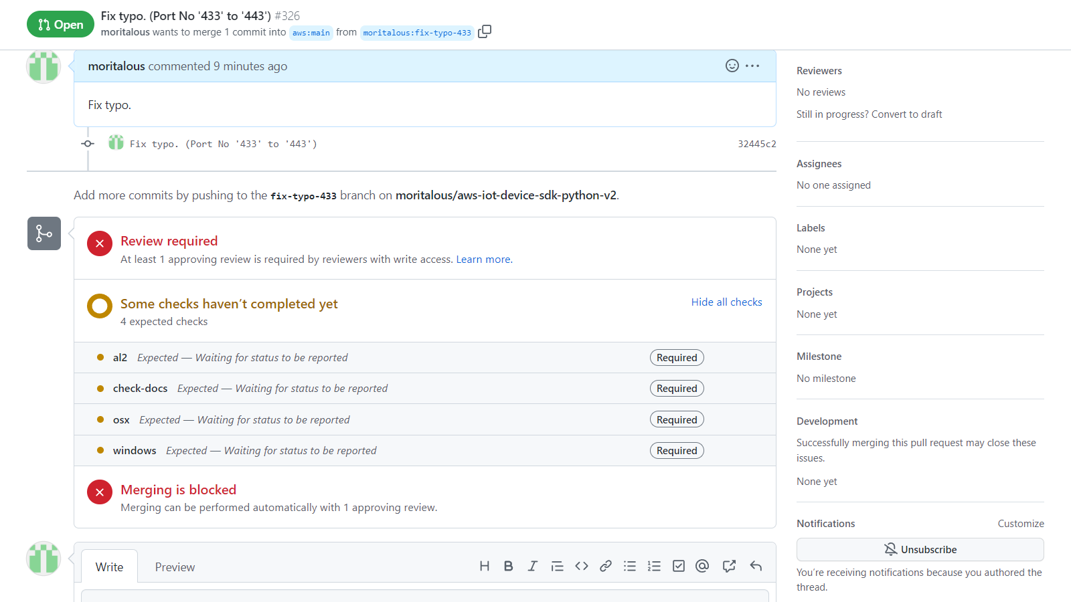Open Learn more link about reviews

tap(484, 260)
